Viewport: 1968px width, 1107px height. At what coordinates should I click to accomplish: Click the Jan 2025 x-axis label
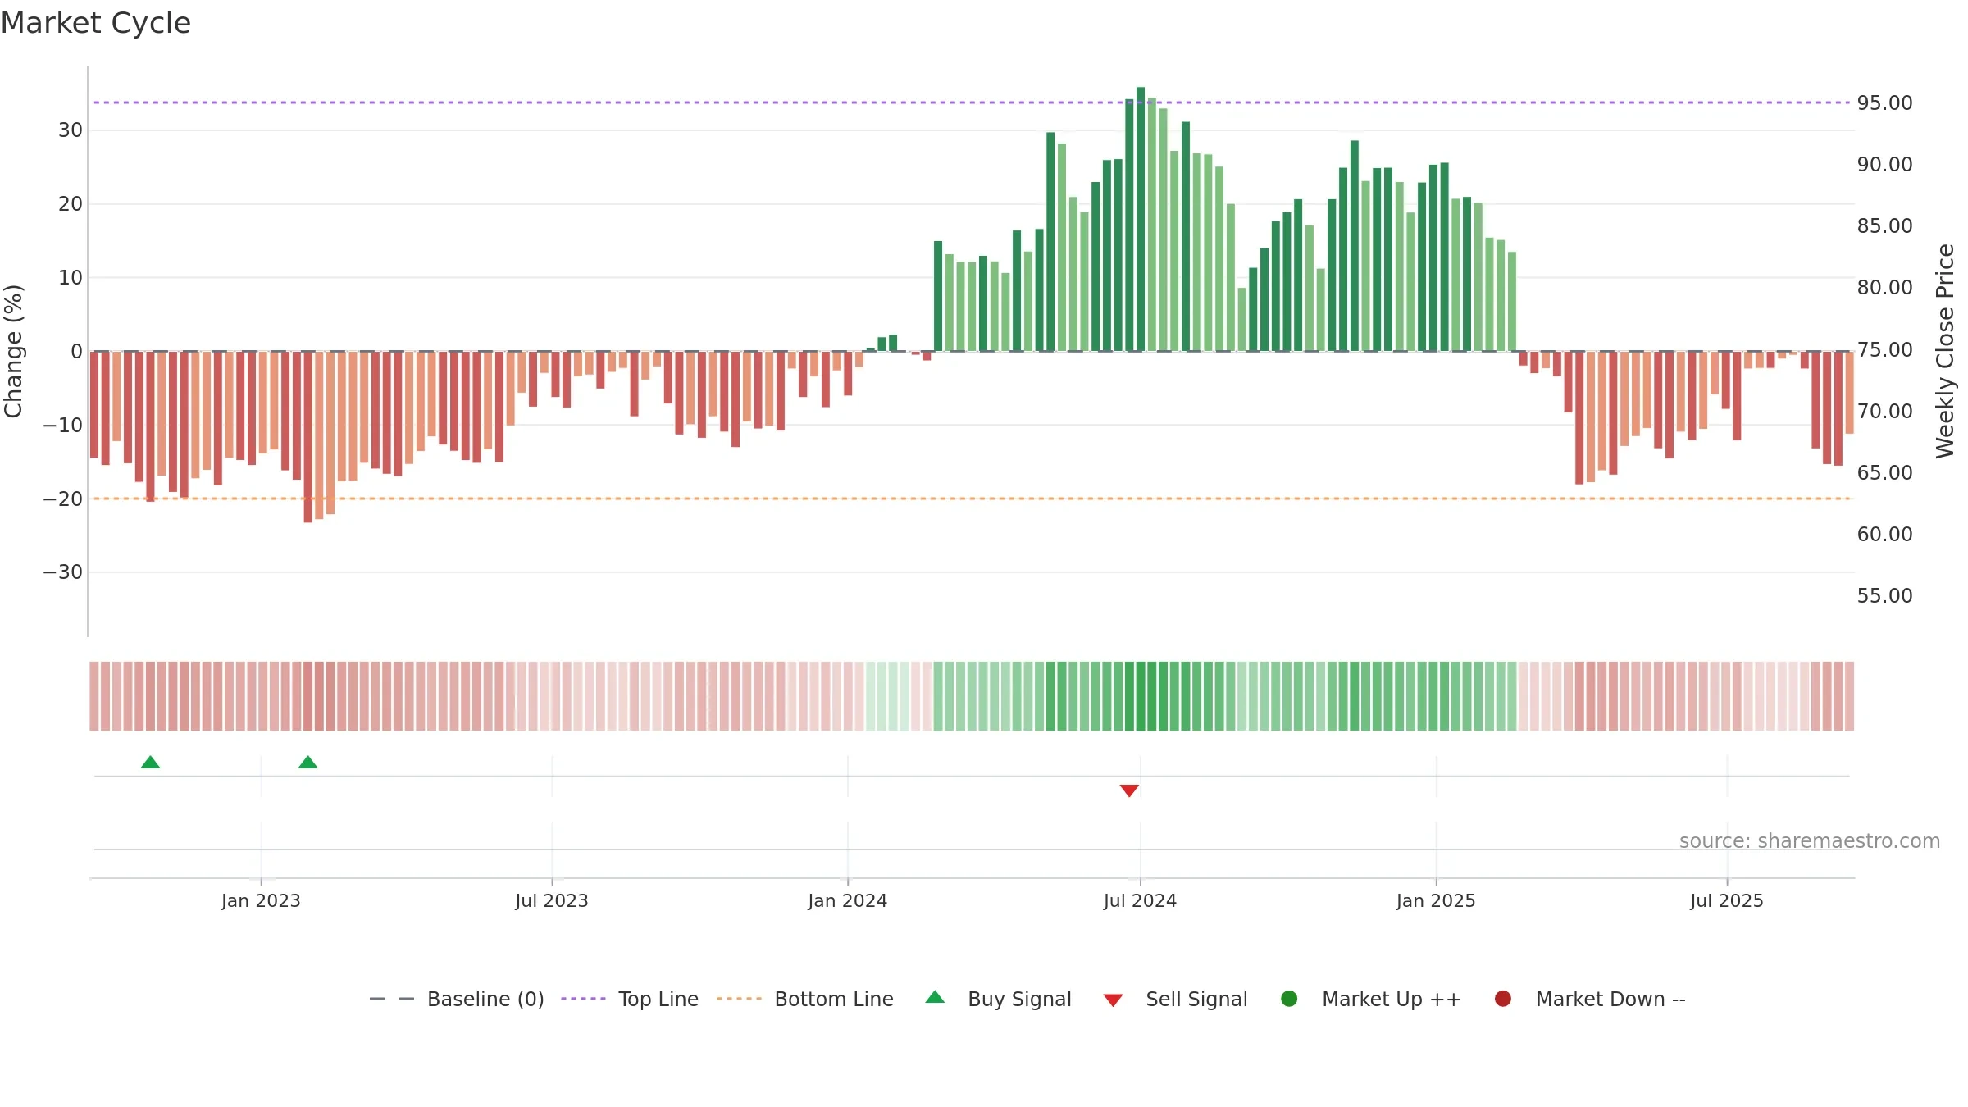point(1436,901)
